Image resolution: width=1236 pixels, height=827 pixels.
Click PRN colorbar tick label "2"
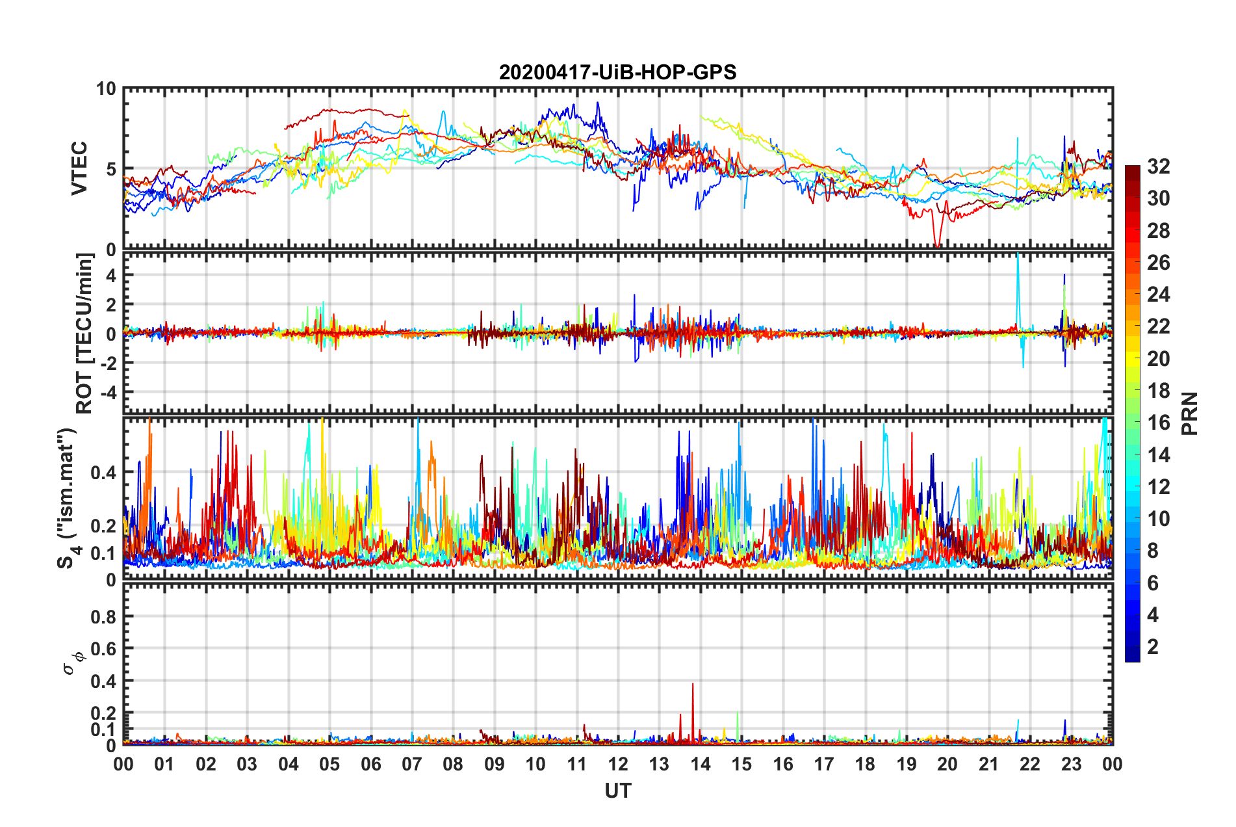[1153, 647]
